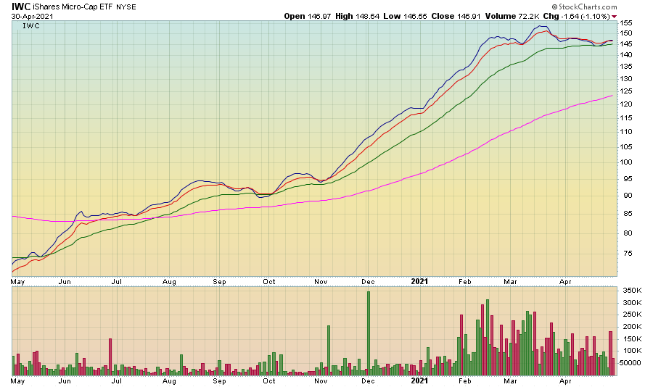This screenshot has width=653, height=387.
Task: Click the 115 price axis label
Action: click(x=626, y=117)
